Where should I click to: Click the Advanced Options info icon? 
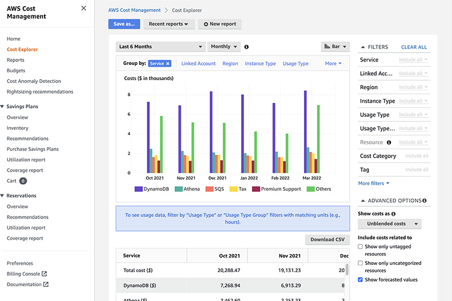pos(424,200)
